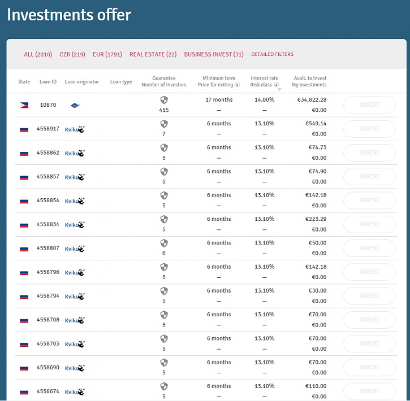Click the Russia flag for loan 4558917

pos(24,129)
